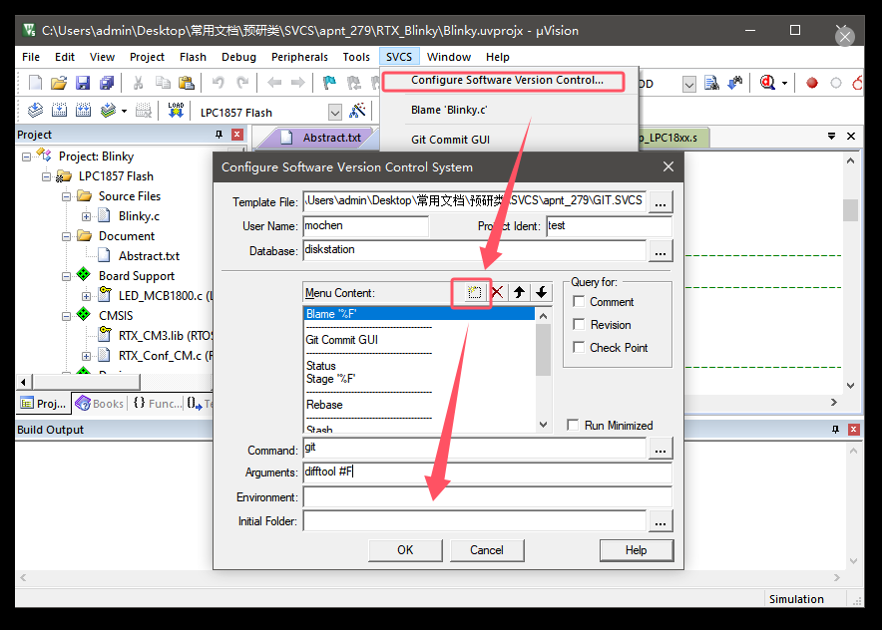Move menu item up with arrow
Screen dimensions: 882x630
pos(519,292)
